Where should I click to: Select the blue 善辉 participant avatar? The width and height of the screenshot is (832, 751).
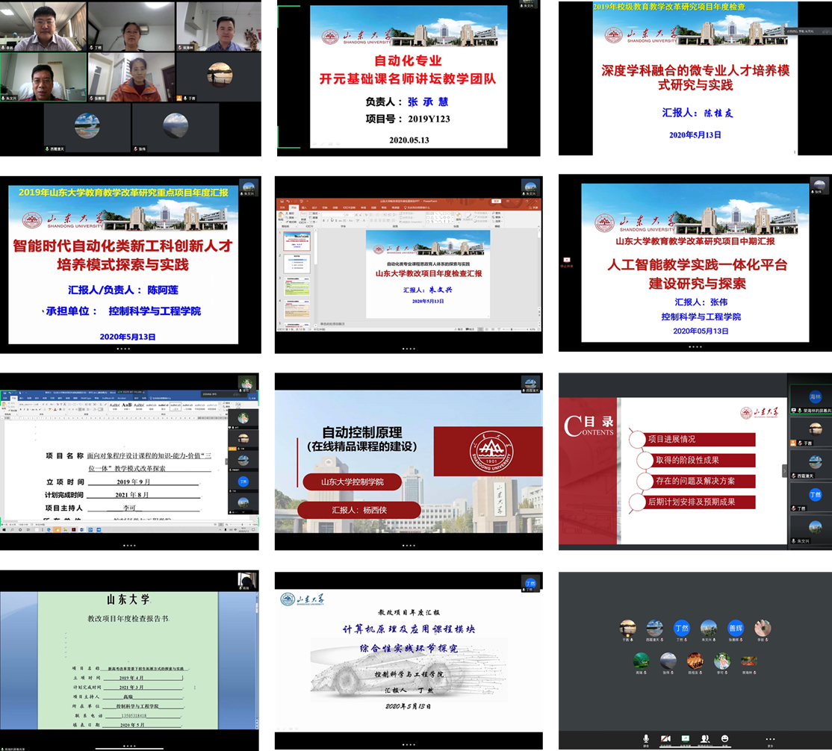tap(736, 628)
